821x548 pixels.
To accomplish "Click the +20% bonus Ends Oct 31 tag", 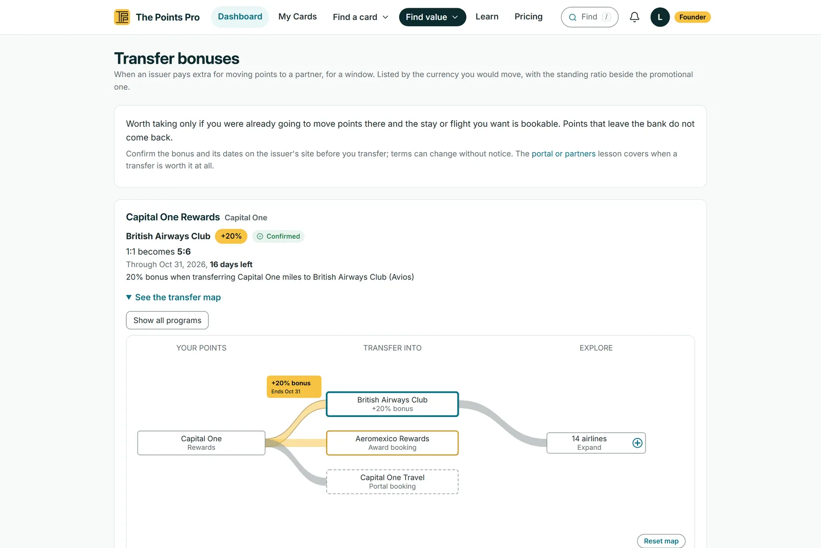I will 294,387.
